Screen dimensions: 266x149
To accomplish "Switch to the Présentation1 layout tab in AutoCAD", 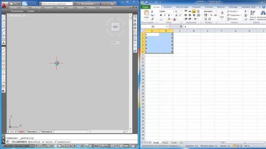I will (x=32, y=132).
